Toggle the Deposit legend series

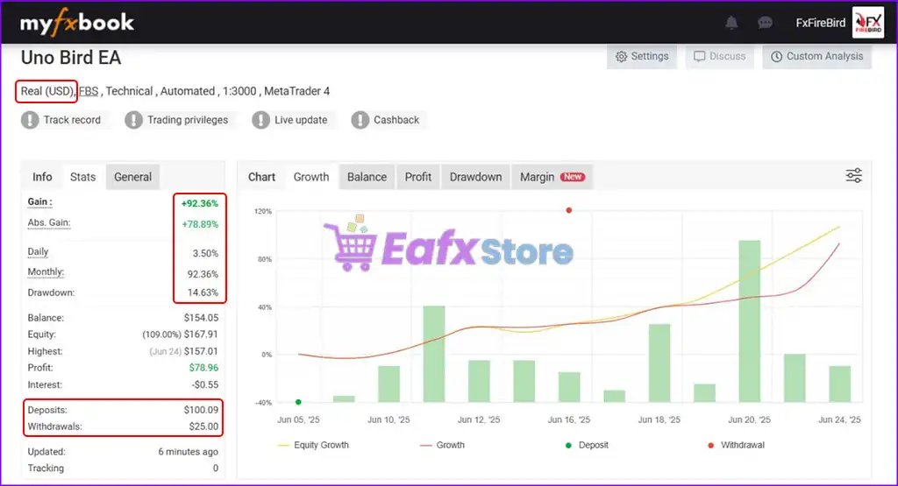click(587, 445)
